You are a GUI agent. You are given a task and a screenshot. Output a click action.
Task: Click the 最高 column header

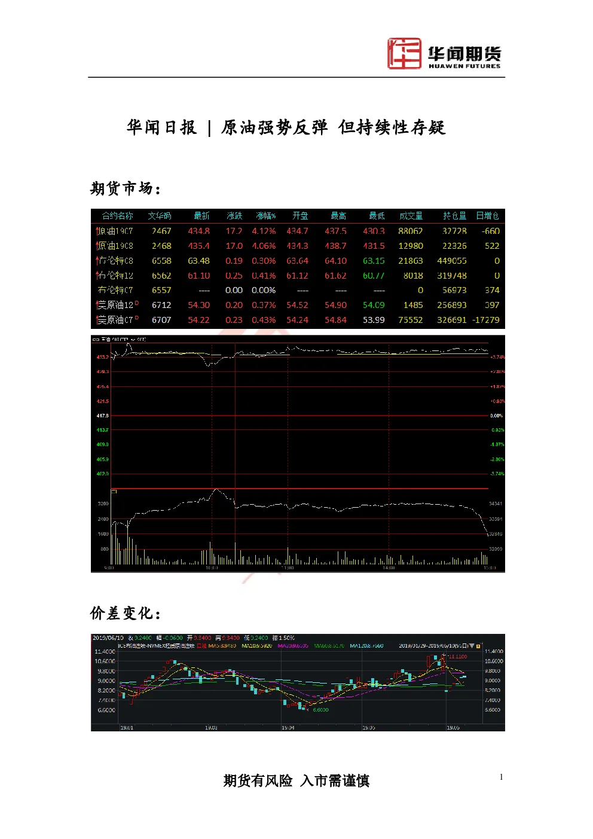point(338,216)
